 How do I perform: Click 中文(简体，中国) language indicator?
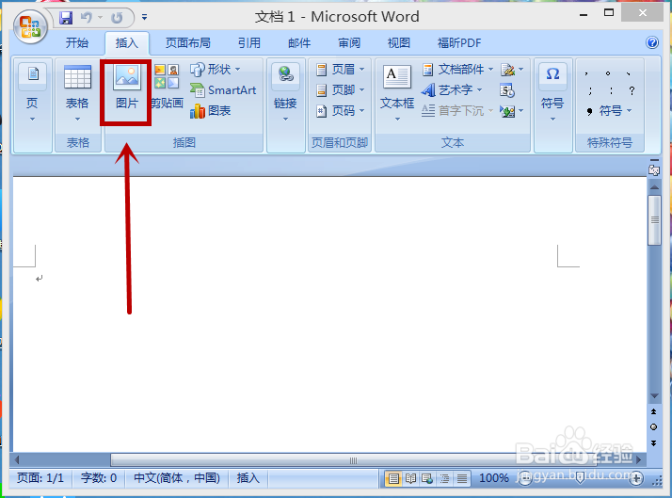tap(177, 478)
